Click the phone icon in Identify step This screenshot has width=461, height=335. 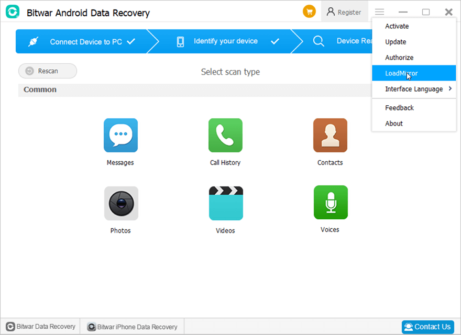[181, 42]
